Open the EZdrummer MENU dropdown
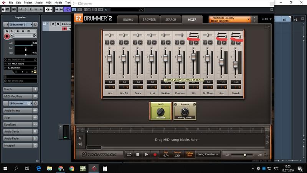 (266, 19)
